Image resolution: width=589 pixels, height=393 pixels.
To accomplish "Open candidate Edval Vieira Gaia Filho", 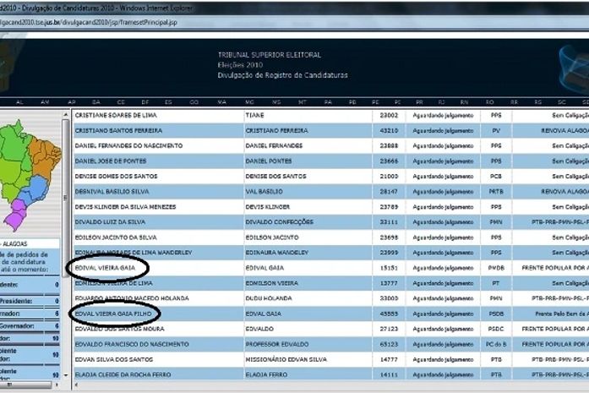I will click(112, 314).
